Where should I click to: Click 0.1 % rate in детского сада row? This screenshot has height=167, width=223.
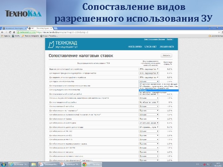click(x=169, y=127)
